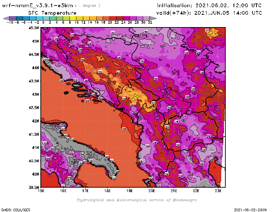The image size is (274, 212).
Task: Select the 20E longitude label
Action: pos(152,191)
